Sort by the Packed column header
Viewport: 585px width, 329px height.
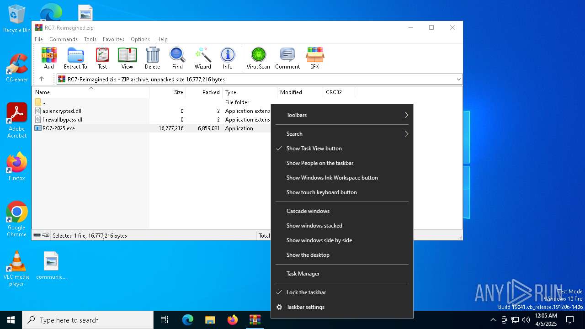coord(204,92)
